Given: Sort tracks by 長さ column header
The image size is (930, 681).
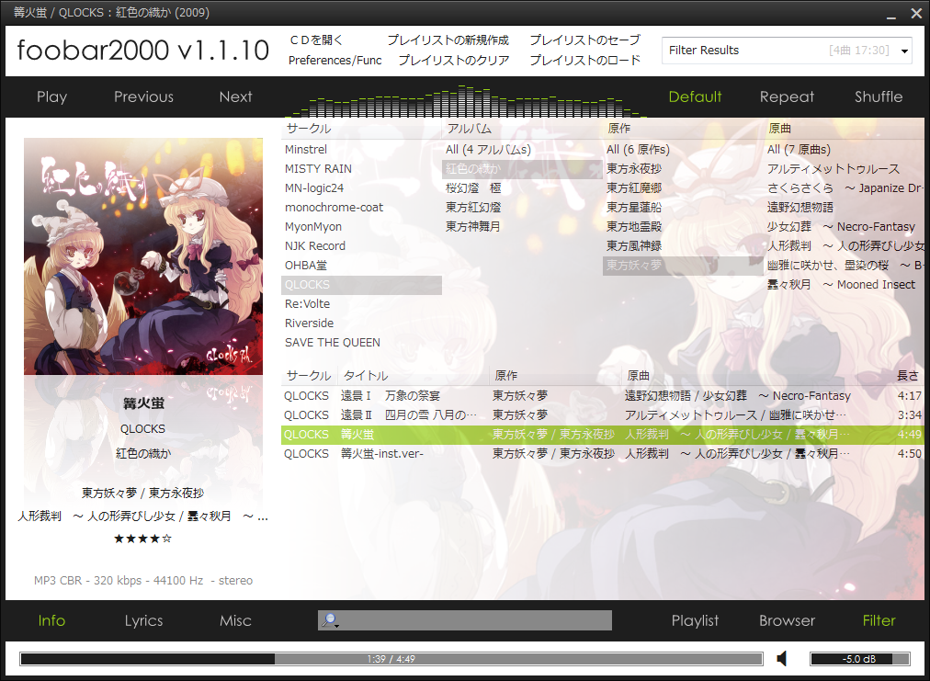Looking at the screenshot, I should tap(907, 376).
